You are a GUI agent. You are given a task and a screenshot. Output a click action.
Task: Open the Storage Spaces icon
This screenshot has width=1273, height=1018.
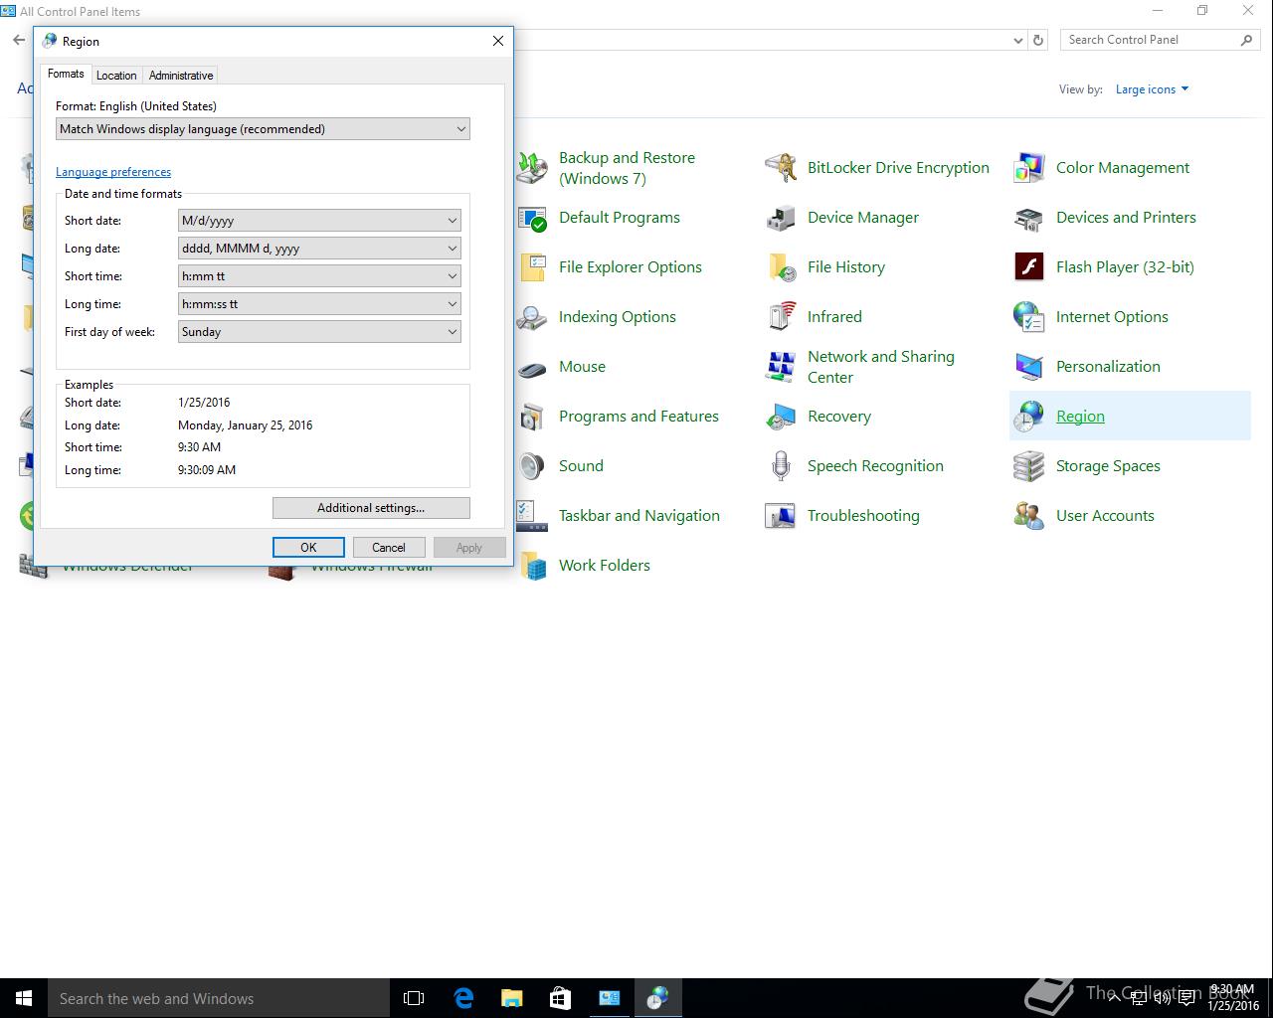(1029, 466)
